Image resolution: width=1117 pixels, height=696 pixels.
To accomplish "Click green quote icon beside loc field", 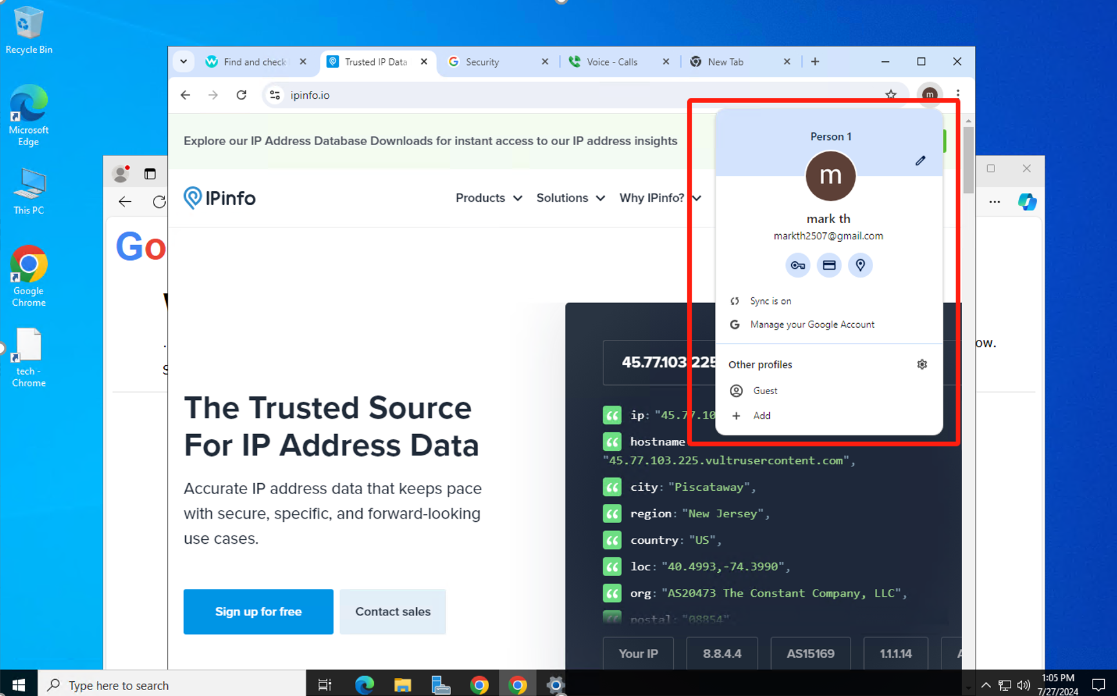I will click(612, 566).
